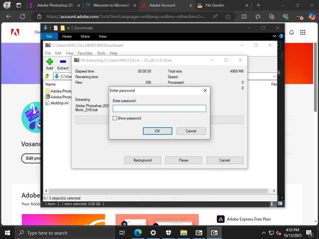Confirm password with the OK button

coord(157,131)
